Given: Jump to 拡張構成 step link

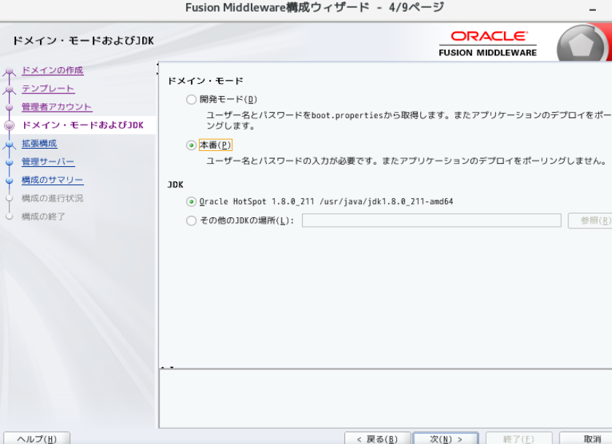Looking at the screenshot, I should point(39,144).
